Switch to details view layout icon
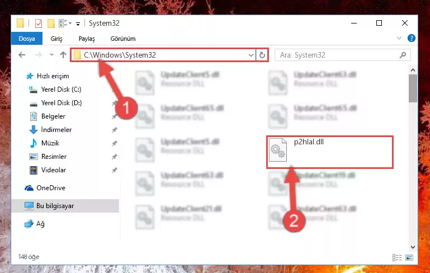Screen dimensions: 430x273 [397, 257]
